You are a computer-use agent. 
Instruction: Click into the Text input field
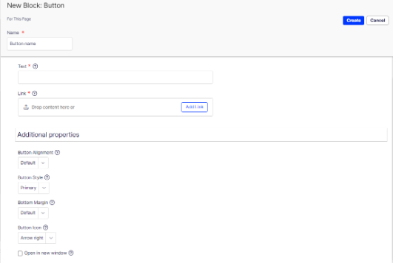(x=115, y=78)
